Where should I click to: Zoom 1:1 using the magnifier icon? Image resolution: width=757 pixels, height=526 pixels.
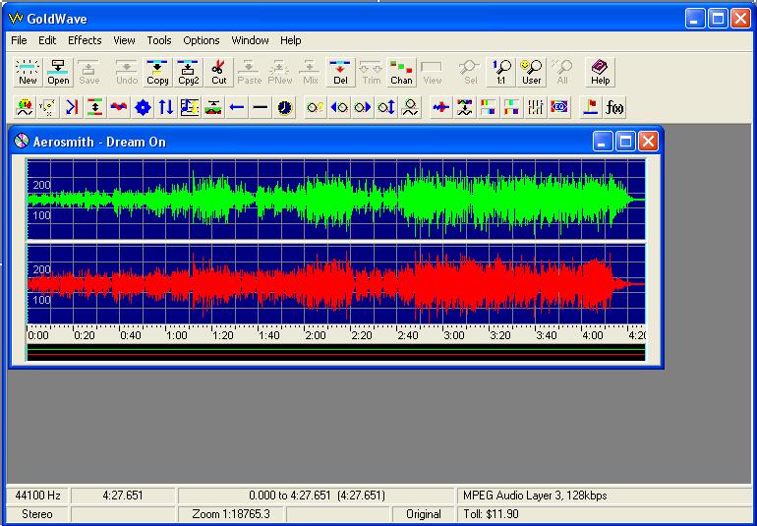[501, 72]
